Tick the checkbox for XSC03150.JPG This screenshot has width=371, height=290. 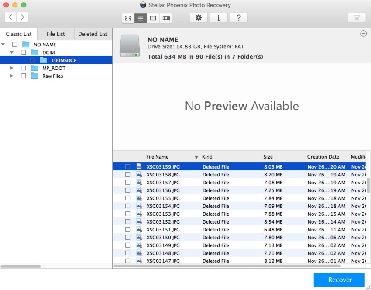click(127, 237)
